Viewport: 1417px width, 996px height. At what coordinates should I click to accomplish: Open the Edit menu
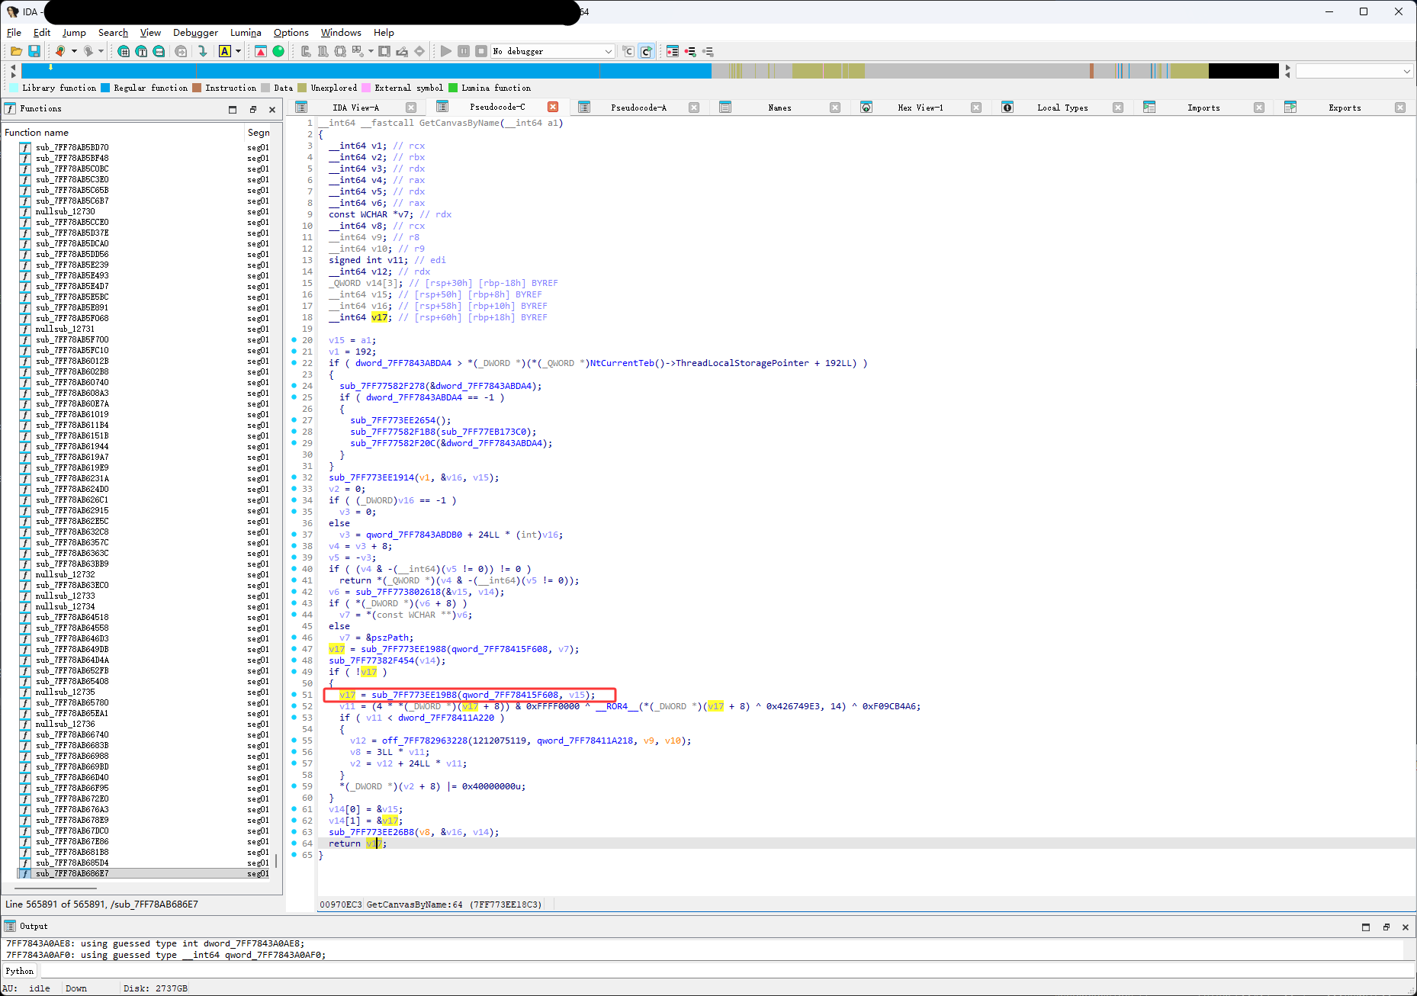click(x=42, y=32)
